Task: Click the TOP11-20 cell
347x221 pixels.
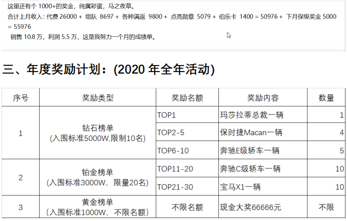Action: 187,168
